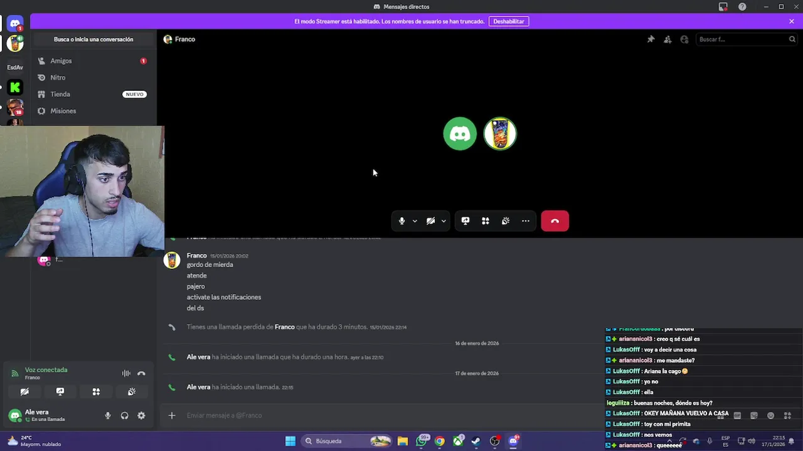
Task: Hang up with the red disconnect button
Action: (x=555, y=221)
